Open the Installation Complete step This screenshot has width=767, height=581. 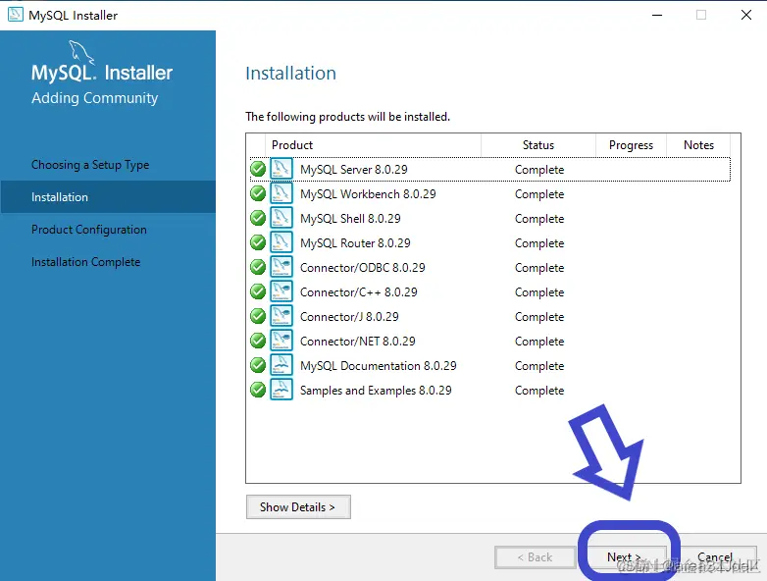[x=85, y=262]
